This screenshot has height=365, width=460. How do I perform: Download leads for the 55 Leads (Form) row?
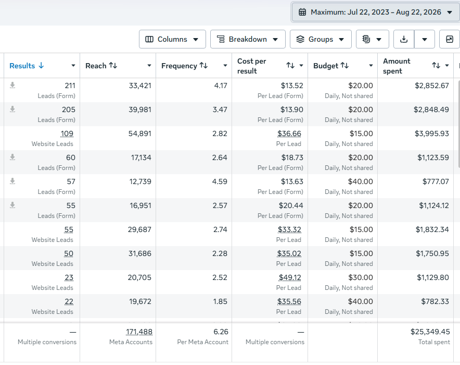click(x=12, y=205)
